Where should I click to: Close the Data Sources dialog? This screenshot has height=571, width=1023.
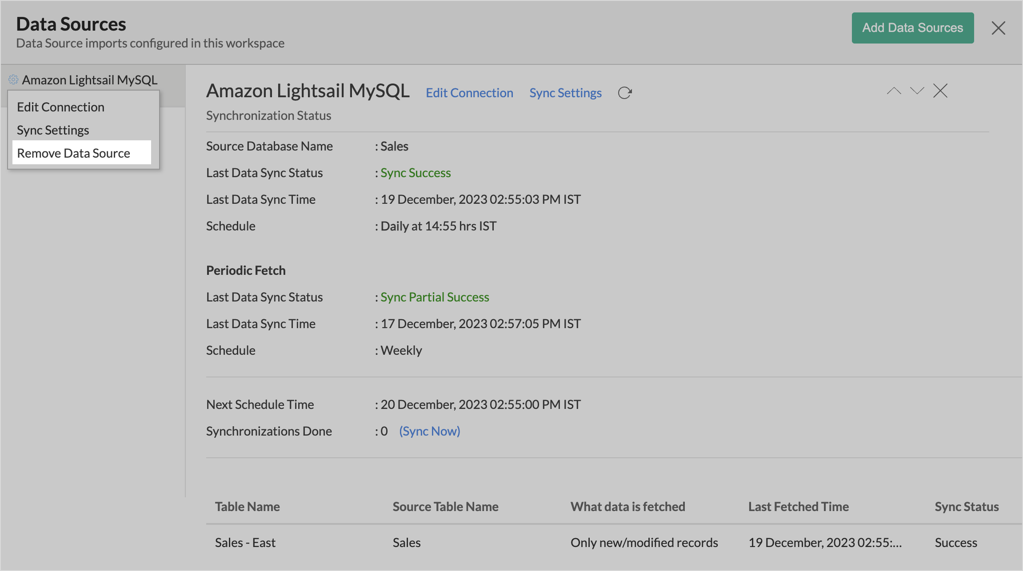coord(998,28)
